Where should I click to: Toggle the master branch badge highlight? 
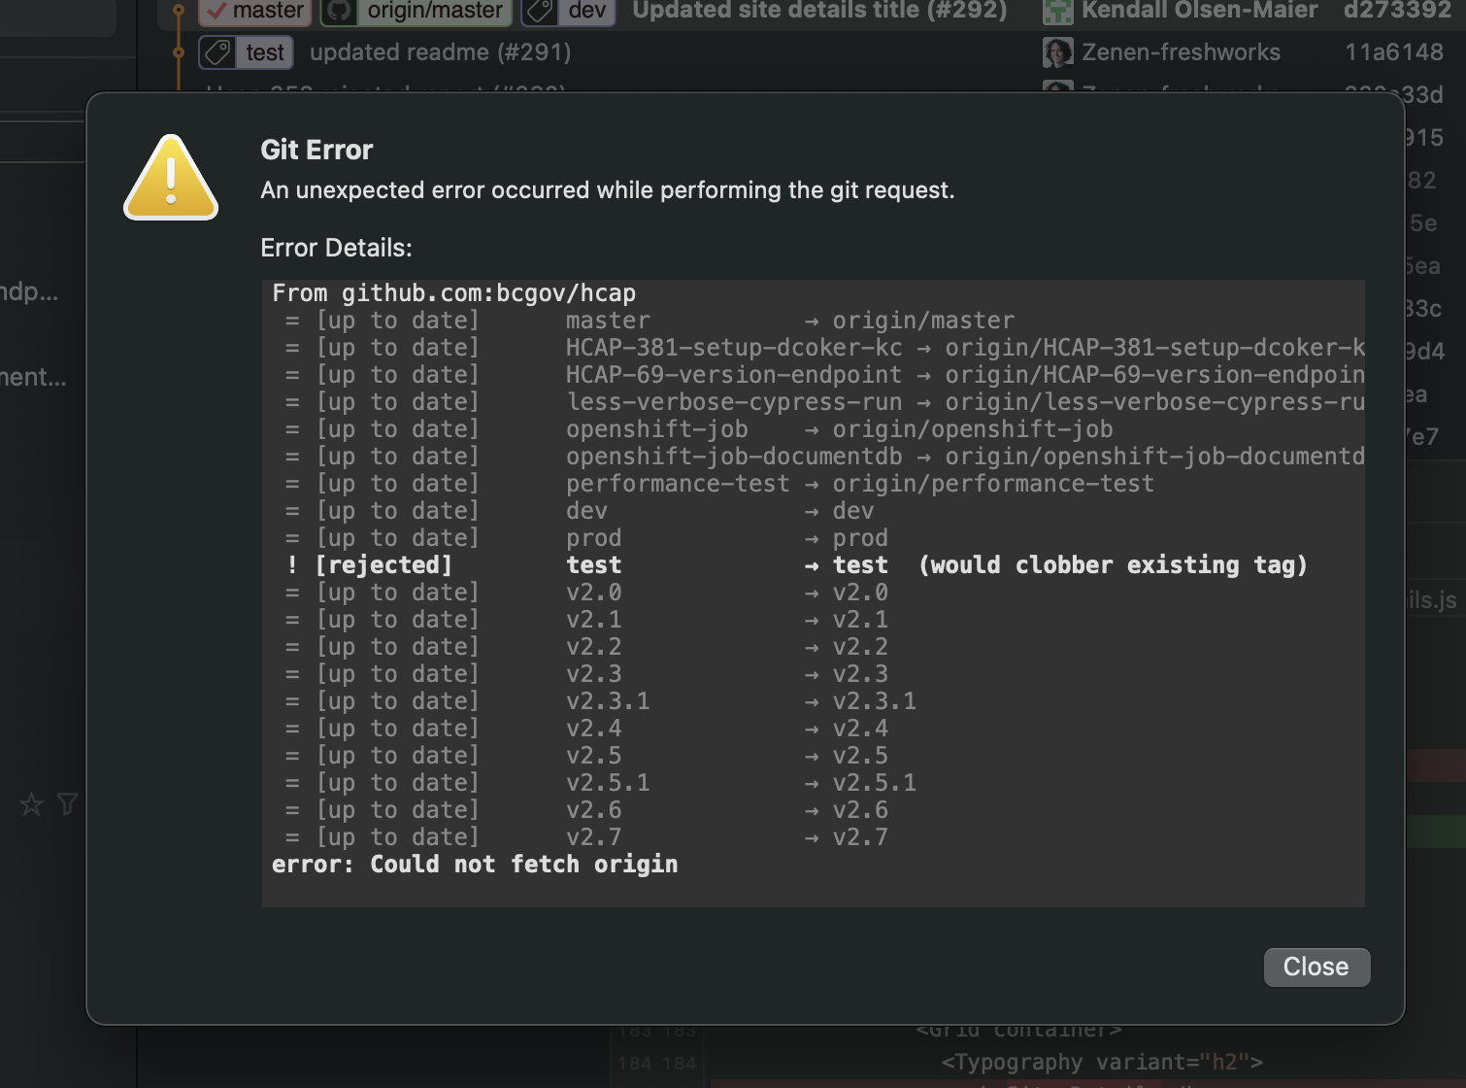pyautogui.click(x=254, y=11)
